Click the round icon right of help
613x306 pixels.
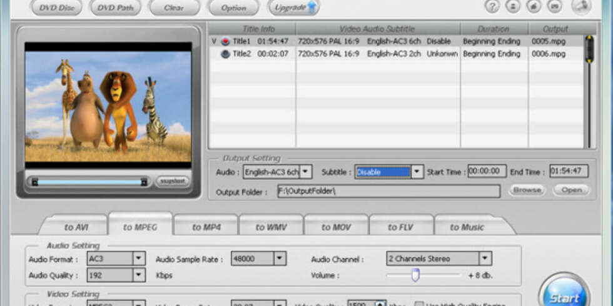[512, 7]
